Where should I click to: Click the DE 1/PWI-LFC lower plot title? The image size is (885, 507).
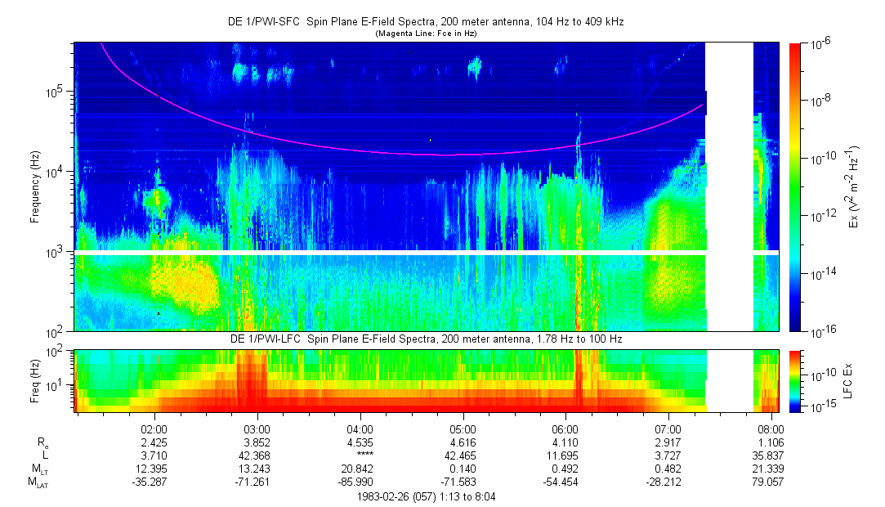pos(425,339)
